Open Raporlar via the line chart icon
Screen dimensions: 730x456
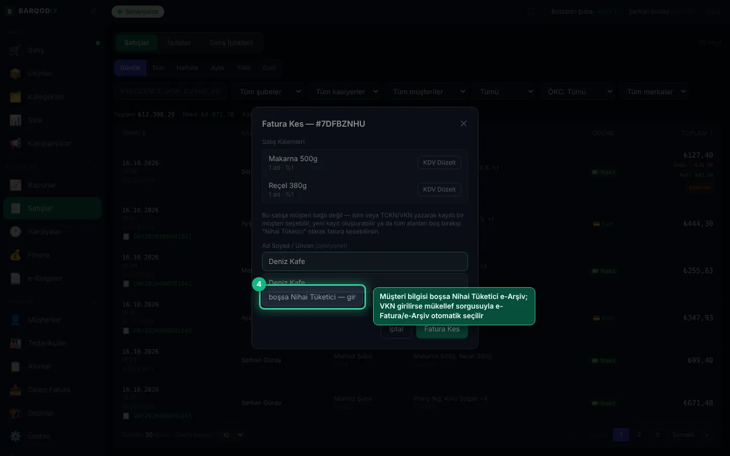pyautogui.click(x=15, y=185)
